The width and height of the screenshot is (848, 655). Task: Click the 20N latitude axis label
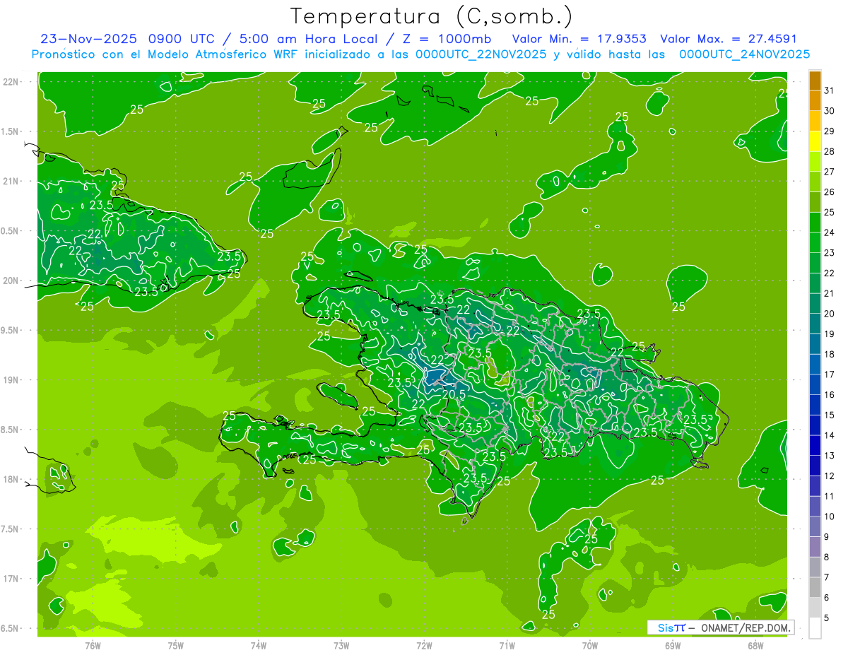(10, 281)
